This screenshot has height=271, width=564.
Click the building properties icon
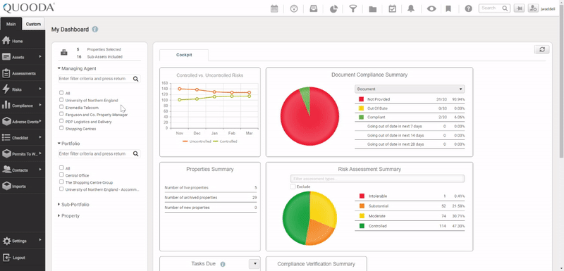pos(64,53)
